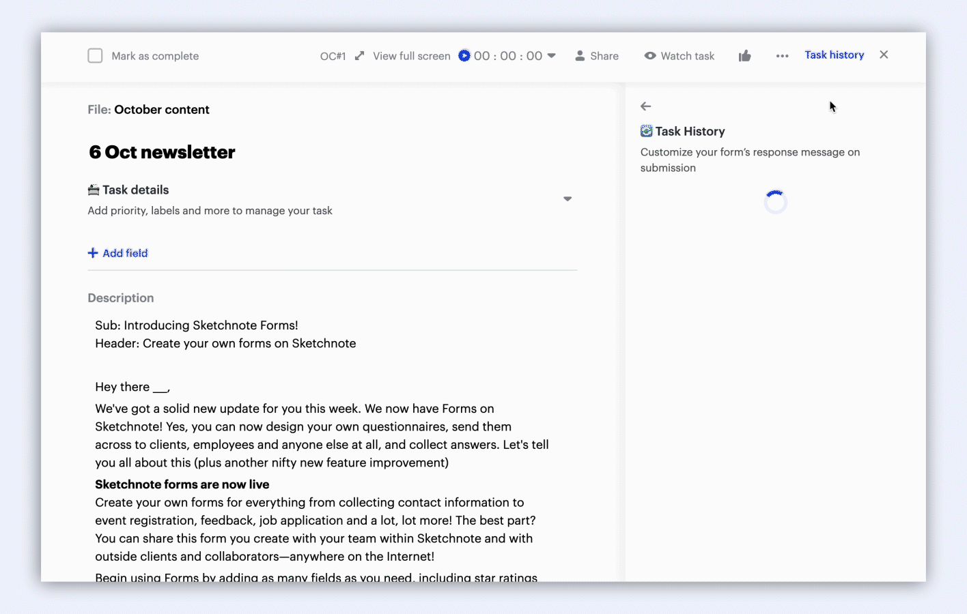The width and height of the screenshot is (967, 614).
Task: Expand the Task details section arrow
Action: (x=567, y=199)
